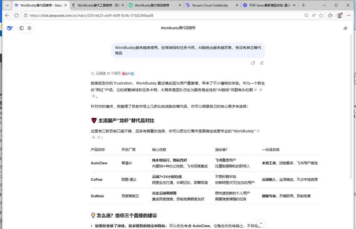Open browser settings and more menu
Viewport: 356px width, 229px height.
(x=349, y=16)
